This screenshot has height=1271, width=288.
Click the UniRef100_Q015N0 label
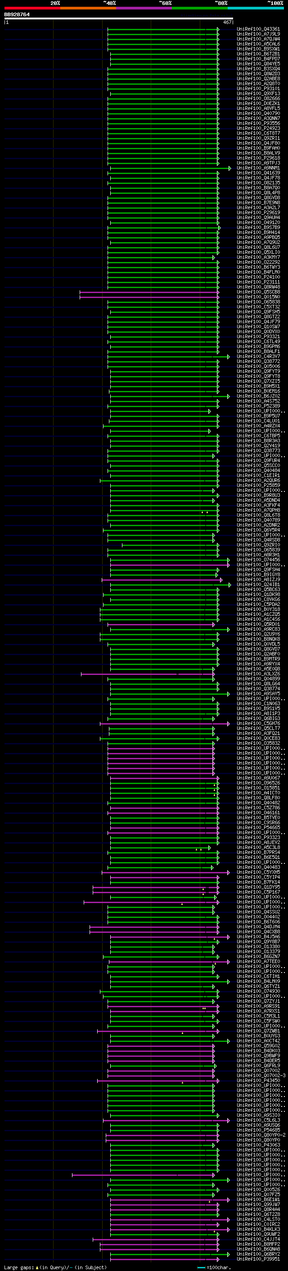pos(258,297)
